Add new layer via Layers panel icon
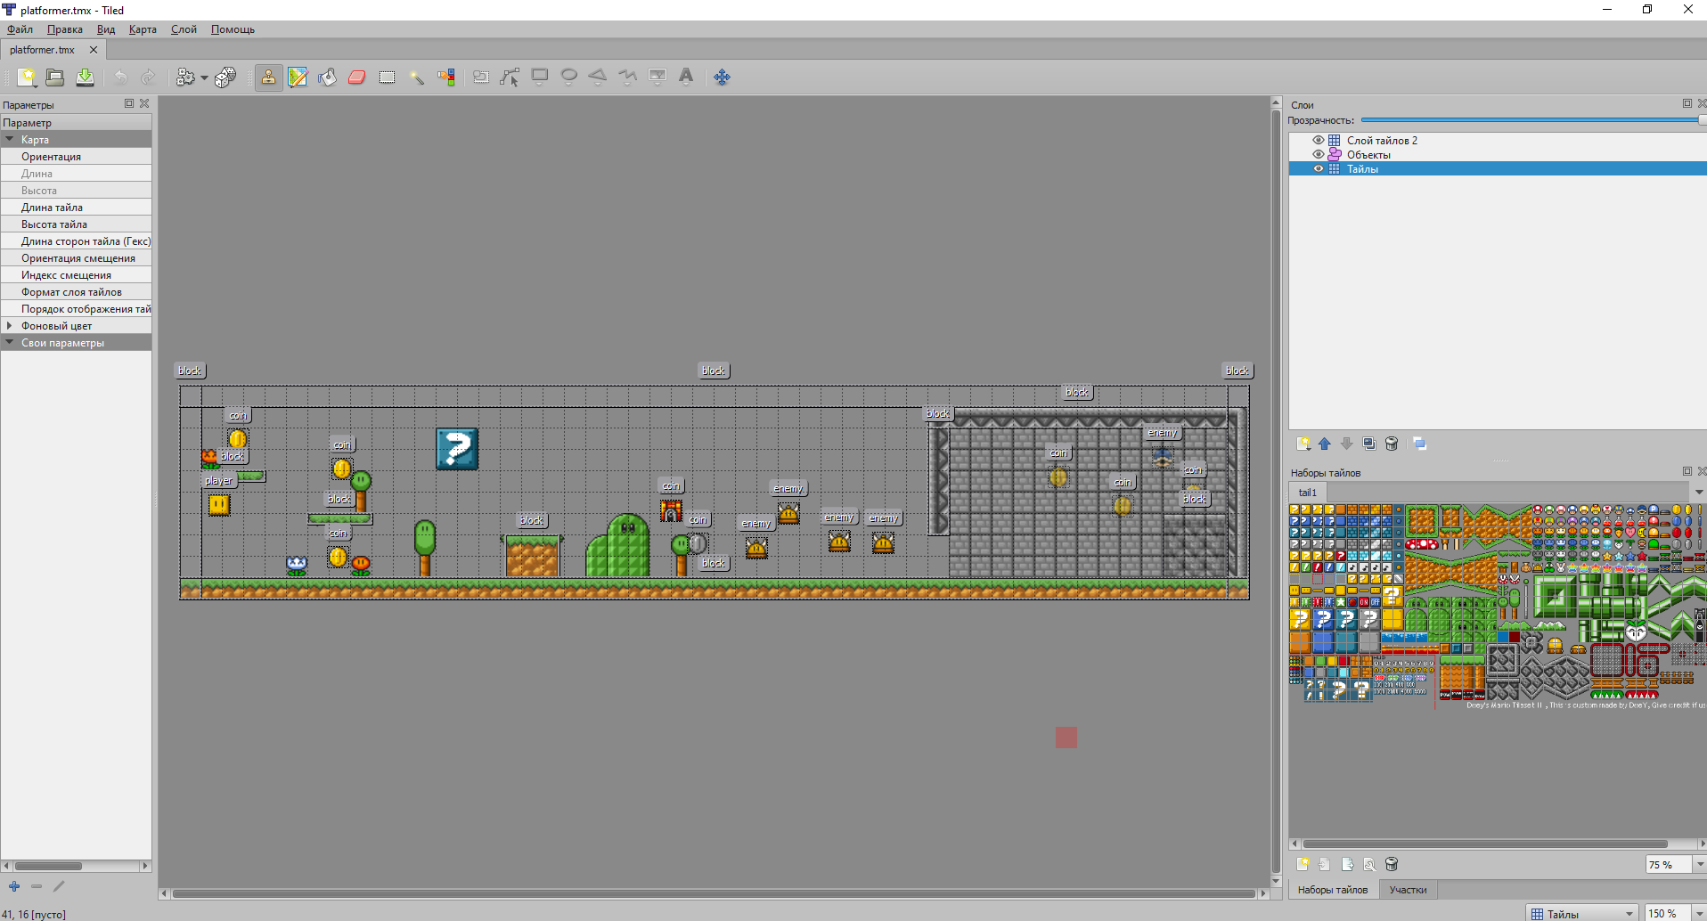This screenshot has width=1707, height=921. (1303, 444)
